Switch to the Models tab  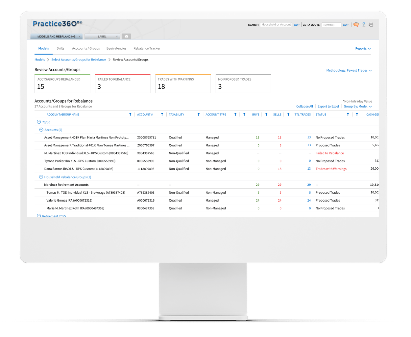pos(43,48)
